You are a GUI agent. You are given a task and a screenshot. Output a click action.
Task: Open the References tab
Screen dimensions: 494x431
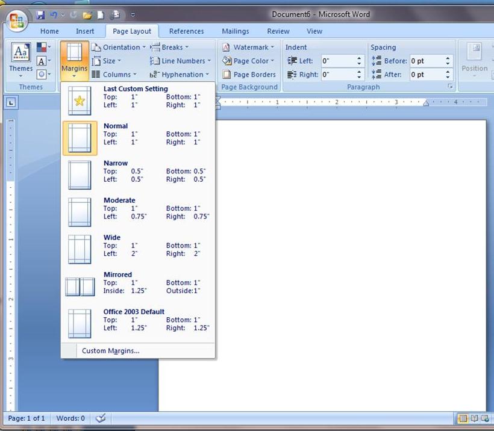(186, 31)
